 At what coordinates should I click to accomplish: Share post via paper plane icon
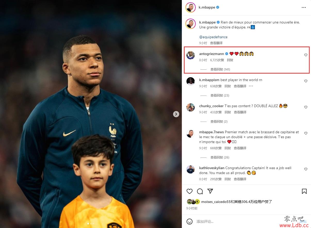[x=210, y=191]
